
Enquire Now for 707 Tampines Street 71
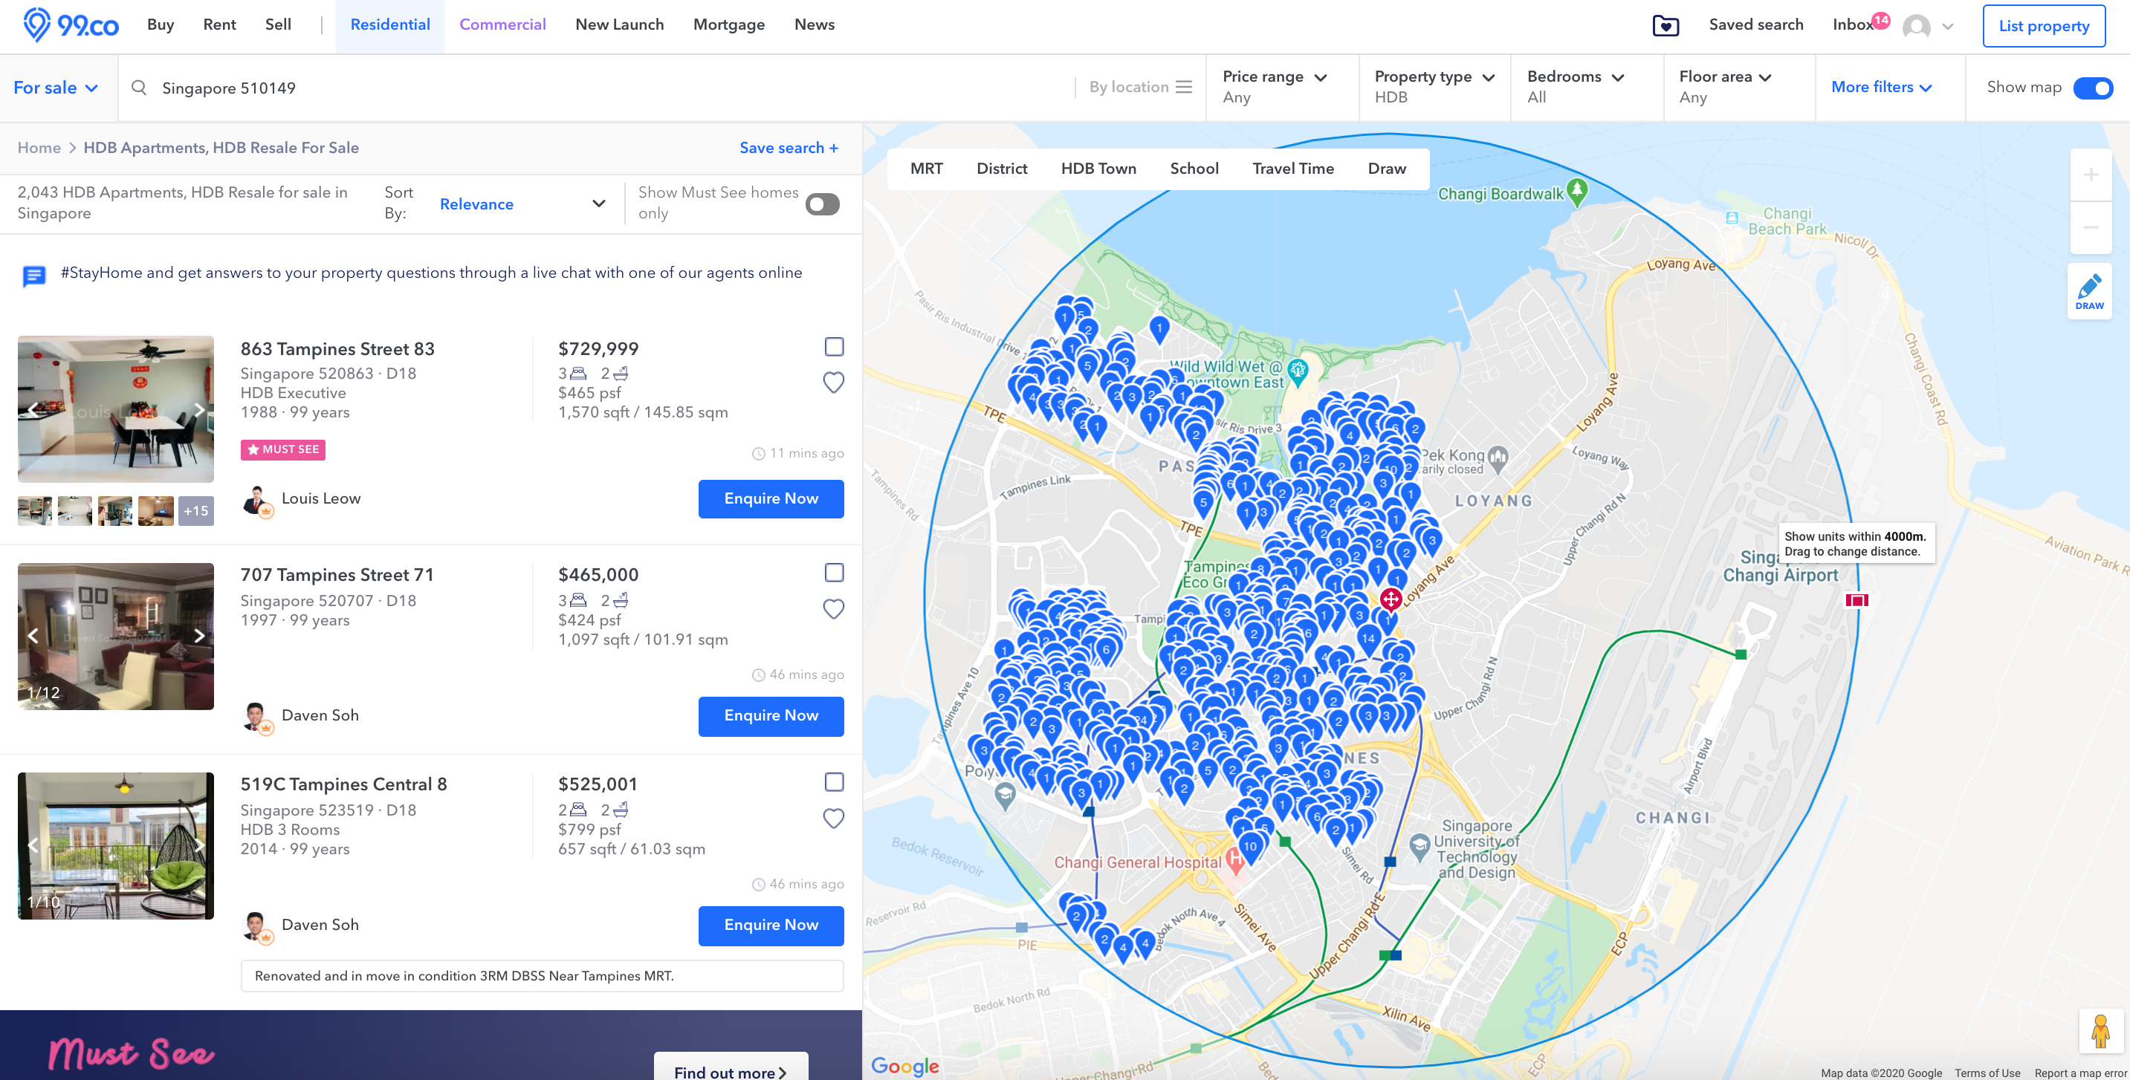click(771, 715)
